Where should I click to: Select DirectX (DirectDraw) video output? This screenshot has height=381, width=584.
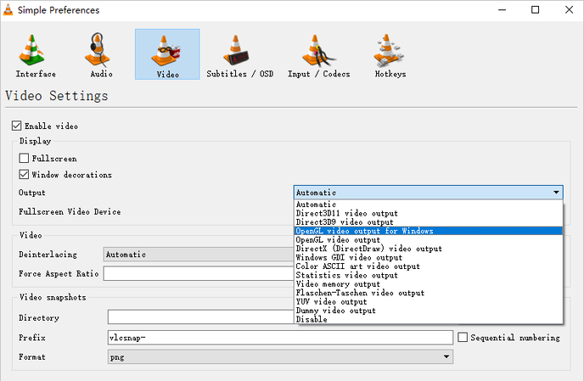429,249
